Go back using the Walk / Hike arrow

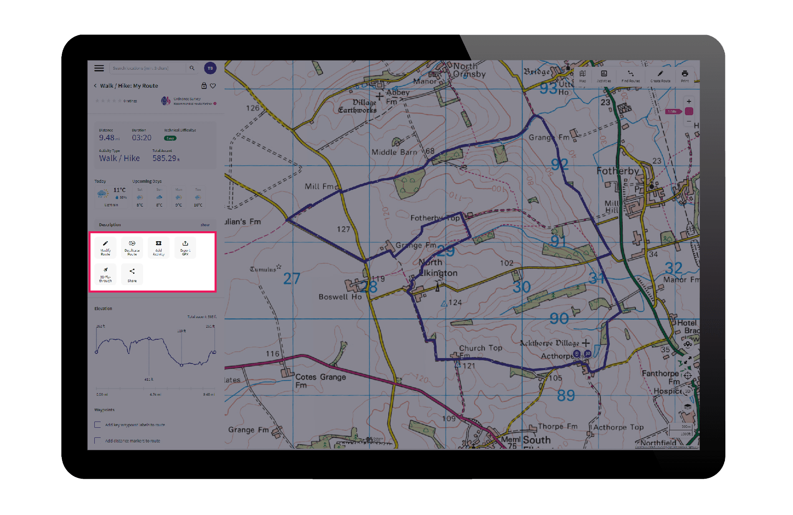click(x=95, y=86)
